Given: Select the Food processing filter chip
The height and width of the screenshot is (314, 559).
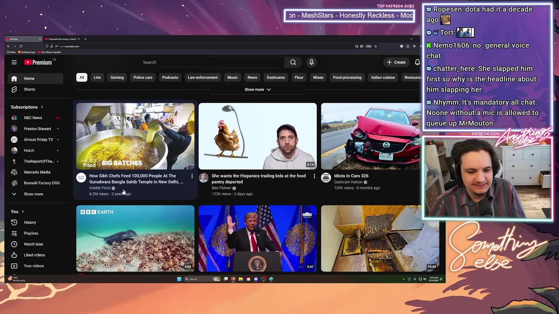Looking at the screenshot, I should [x=347, y=78].
